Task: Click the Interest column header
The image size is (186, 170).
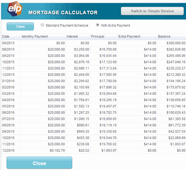Action: [78, 36]
